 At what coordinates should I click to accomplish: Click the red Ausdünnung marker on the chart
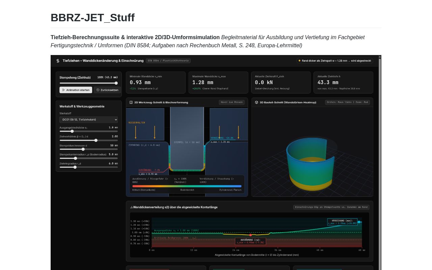250,235
